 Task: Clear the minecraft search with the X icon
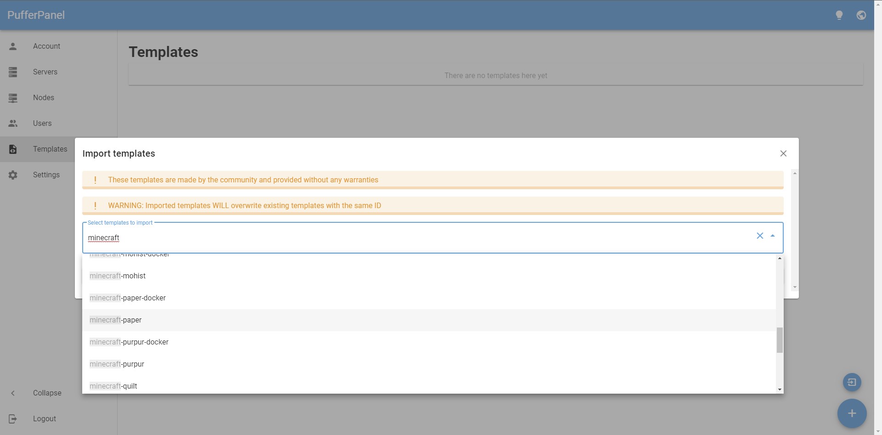coord(759,236)
